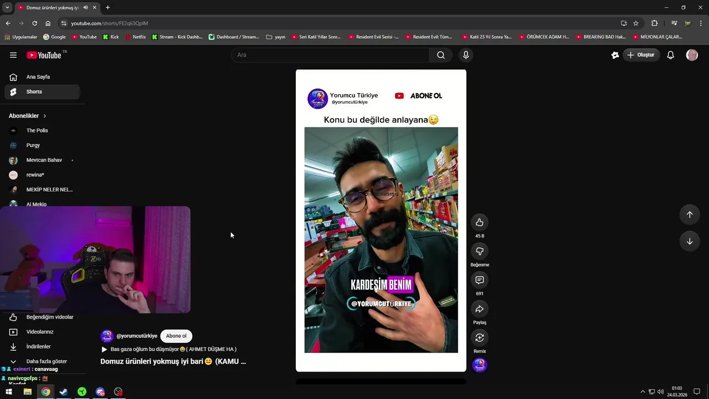Open MEKİP NELER NEL... subscription channel
Screen dimensions: 709x399
click(x=43, y=190)
